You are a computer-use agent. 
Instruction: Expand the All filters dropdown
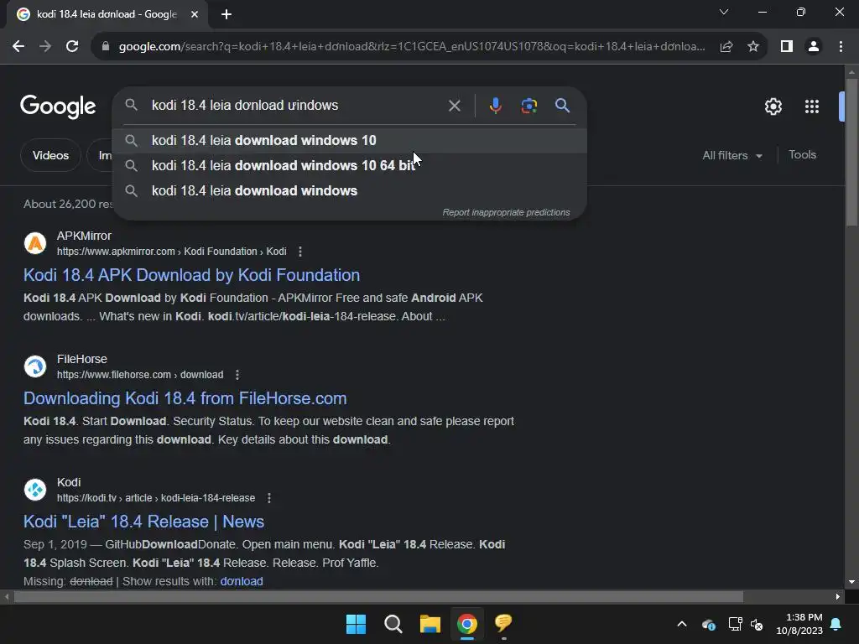point(732,155)
